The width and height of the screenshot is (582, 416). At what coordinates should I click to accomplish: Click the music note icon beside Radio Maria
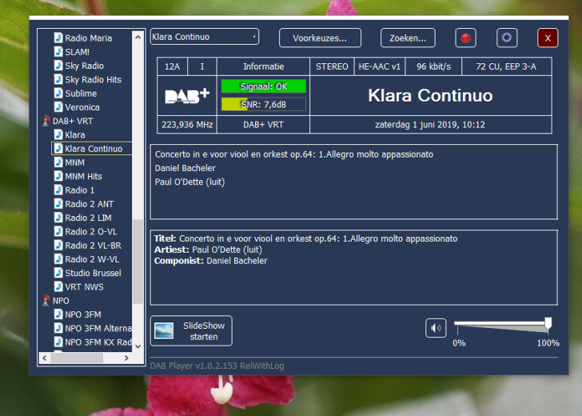(58, 38)
